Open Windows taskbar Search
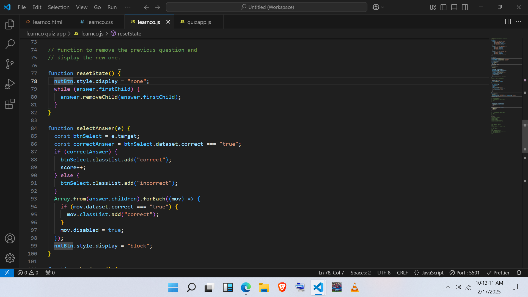 coord(191,288)
